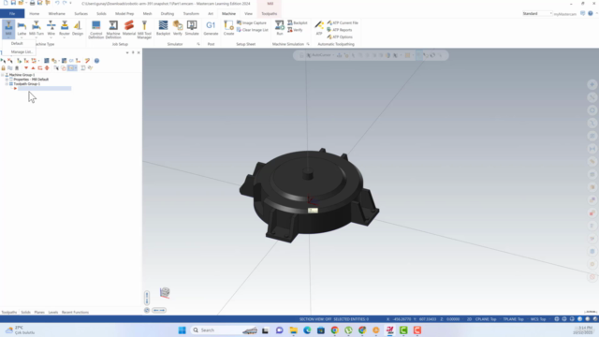Viewport: 599px width, 337px height.
Task: Click G1 Generate post
Action: [211, 29]
